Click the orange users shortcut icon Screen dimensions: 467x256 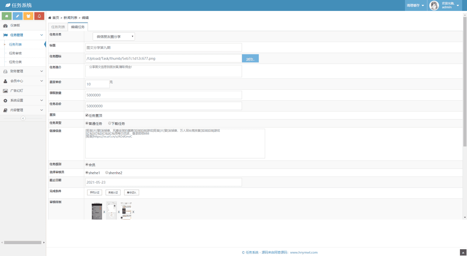[28, 16]
